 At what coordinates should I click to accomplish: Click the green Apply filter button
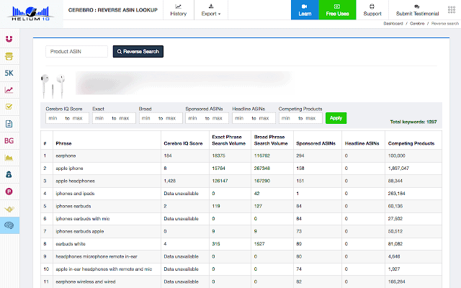[335, 117]
